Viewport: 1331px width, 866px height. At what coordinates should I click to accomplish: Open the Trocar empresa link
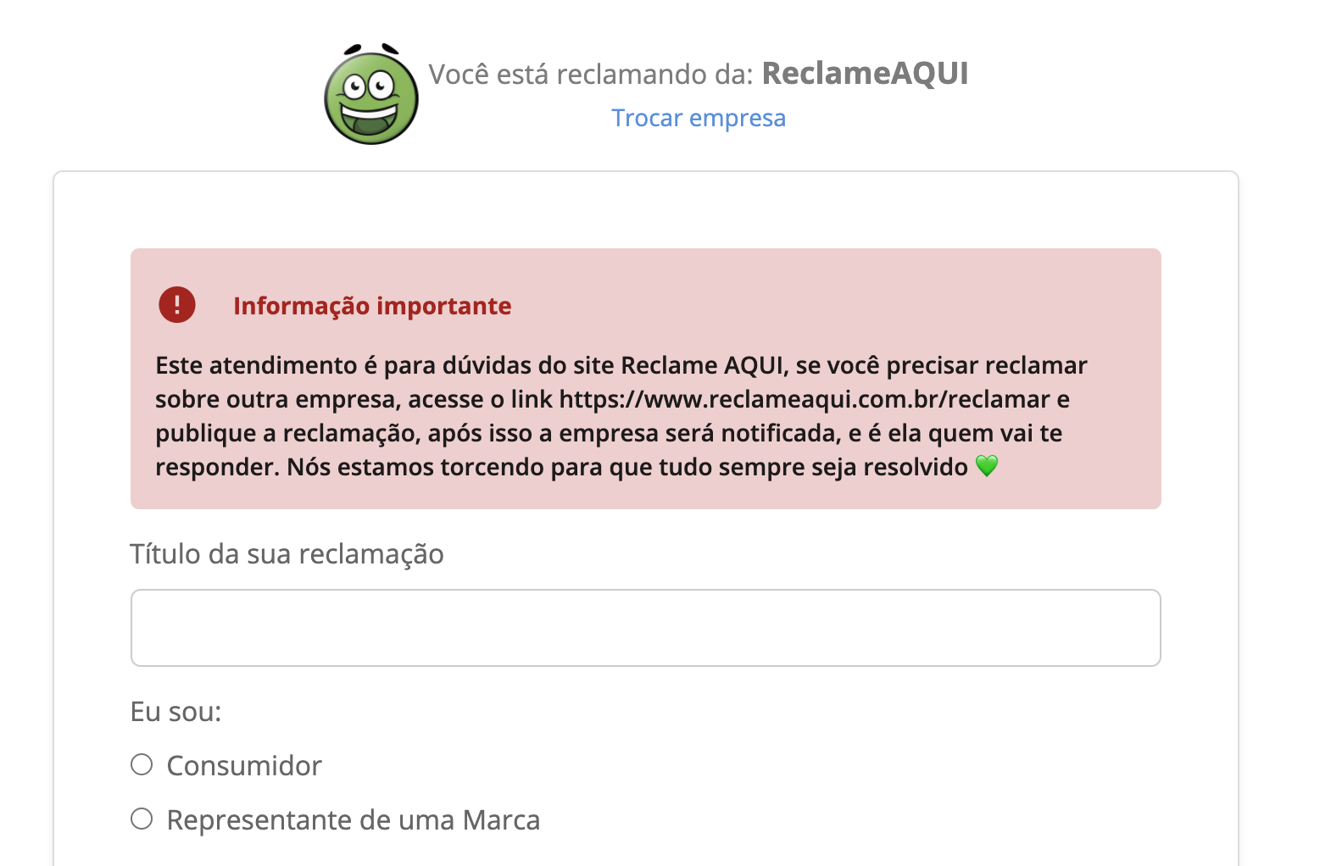point(699,118)
